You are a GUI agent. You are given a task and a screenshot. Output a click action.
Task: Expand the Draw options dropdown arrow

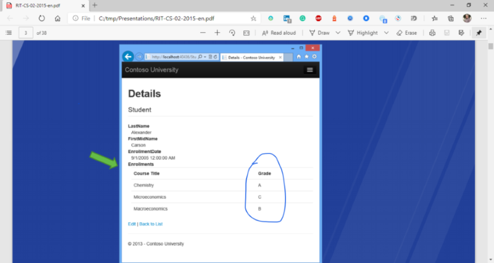click(x=338, y=33)
